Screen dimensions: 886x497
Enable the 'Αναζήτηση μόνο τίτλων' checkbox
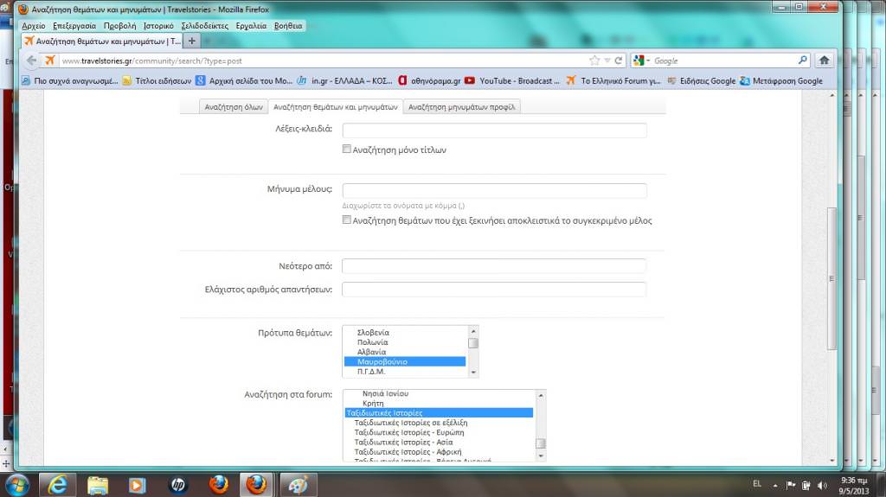coord(347,150)
